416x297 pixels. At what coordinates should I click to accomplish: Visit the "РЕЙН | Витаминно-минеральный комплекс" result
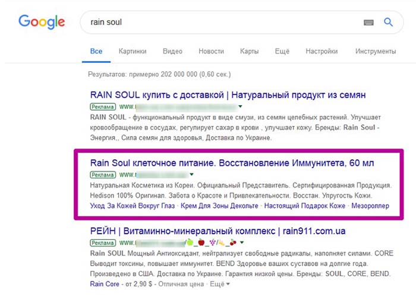(219, 230)
